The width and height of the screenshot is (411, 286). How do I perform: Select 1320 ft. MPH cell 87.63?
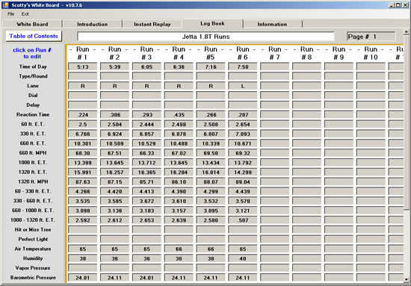82,181
